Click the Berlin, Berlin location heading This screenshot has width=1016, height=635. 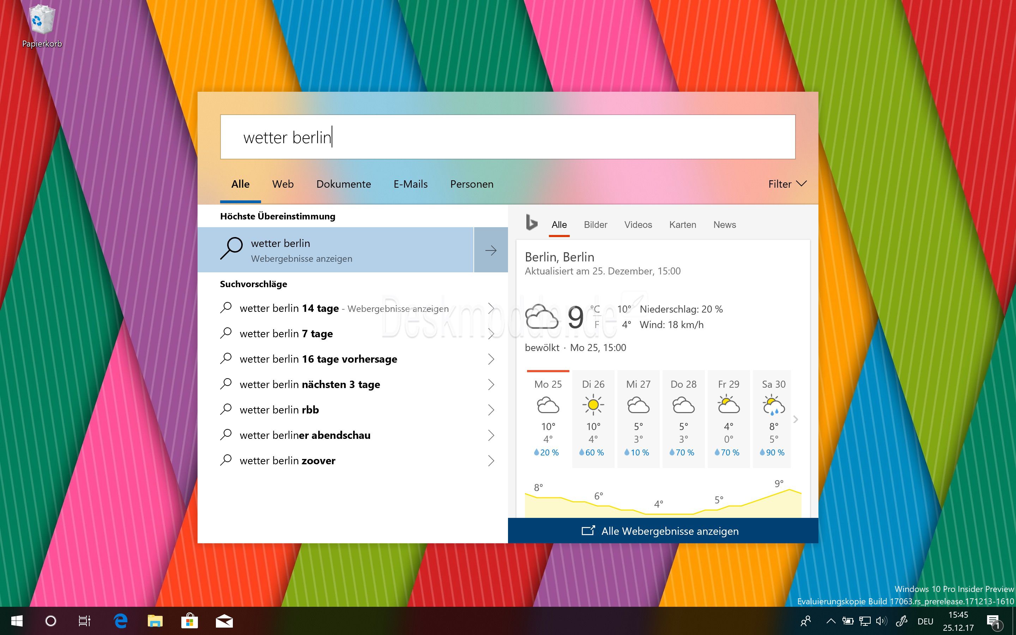[559, 257]
